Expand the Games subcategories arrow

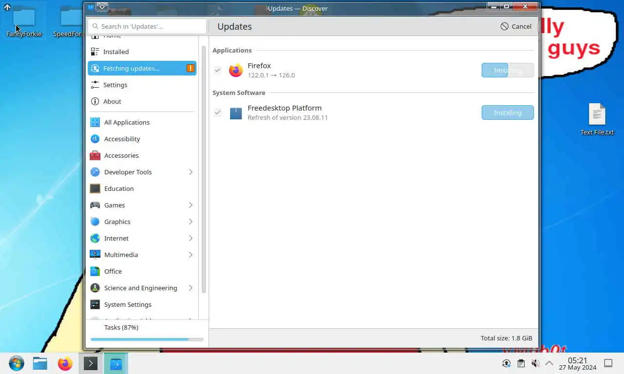[191, 205]
